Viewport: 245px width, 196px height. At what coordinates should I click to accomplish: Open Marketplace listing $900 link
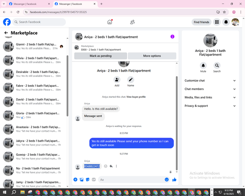pos(101,49)
